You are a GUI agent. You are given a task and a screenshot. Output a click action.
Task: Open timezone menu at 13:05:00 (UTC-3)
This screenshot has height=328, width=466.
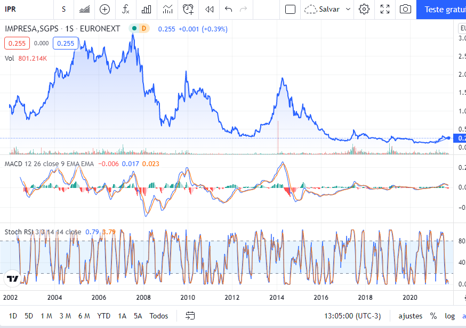pos(352,316)
